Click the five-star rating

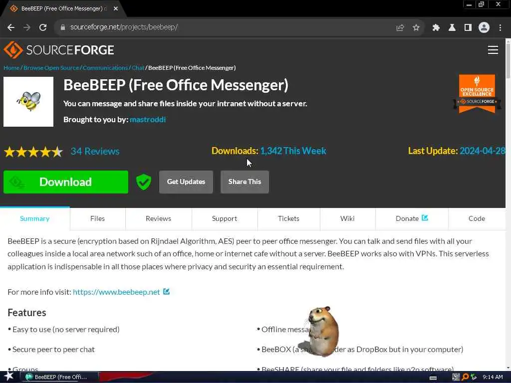click(x=33, y=152)
